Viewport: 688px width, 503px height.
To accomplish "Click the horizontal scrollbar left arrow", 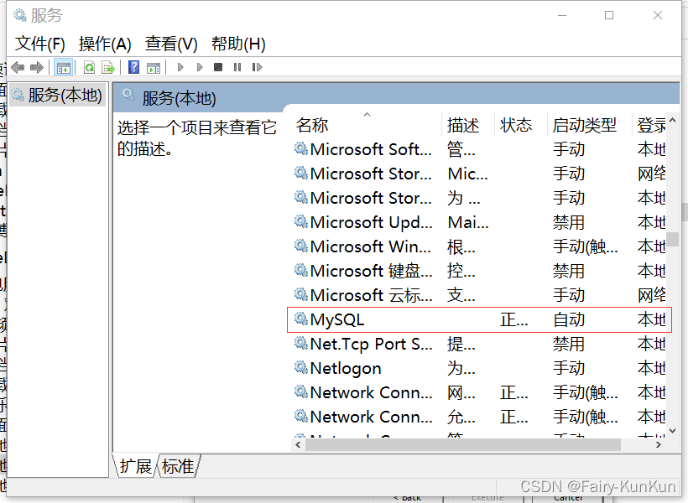I will 299,444.
